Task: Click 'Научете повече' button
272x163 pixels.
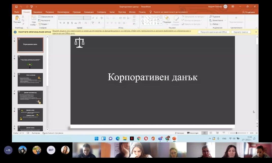Action: pos(241,32)
